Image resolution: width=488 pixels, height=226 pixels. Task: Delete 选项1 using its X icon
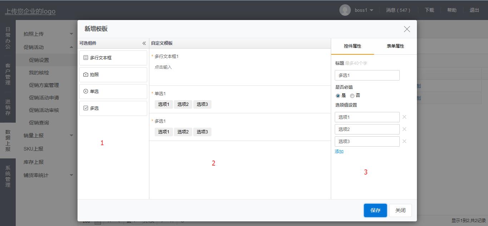(x=404, y=117)
